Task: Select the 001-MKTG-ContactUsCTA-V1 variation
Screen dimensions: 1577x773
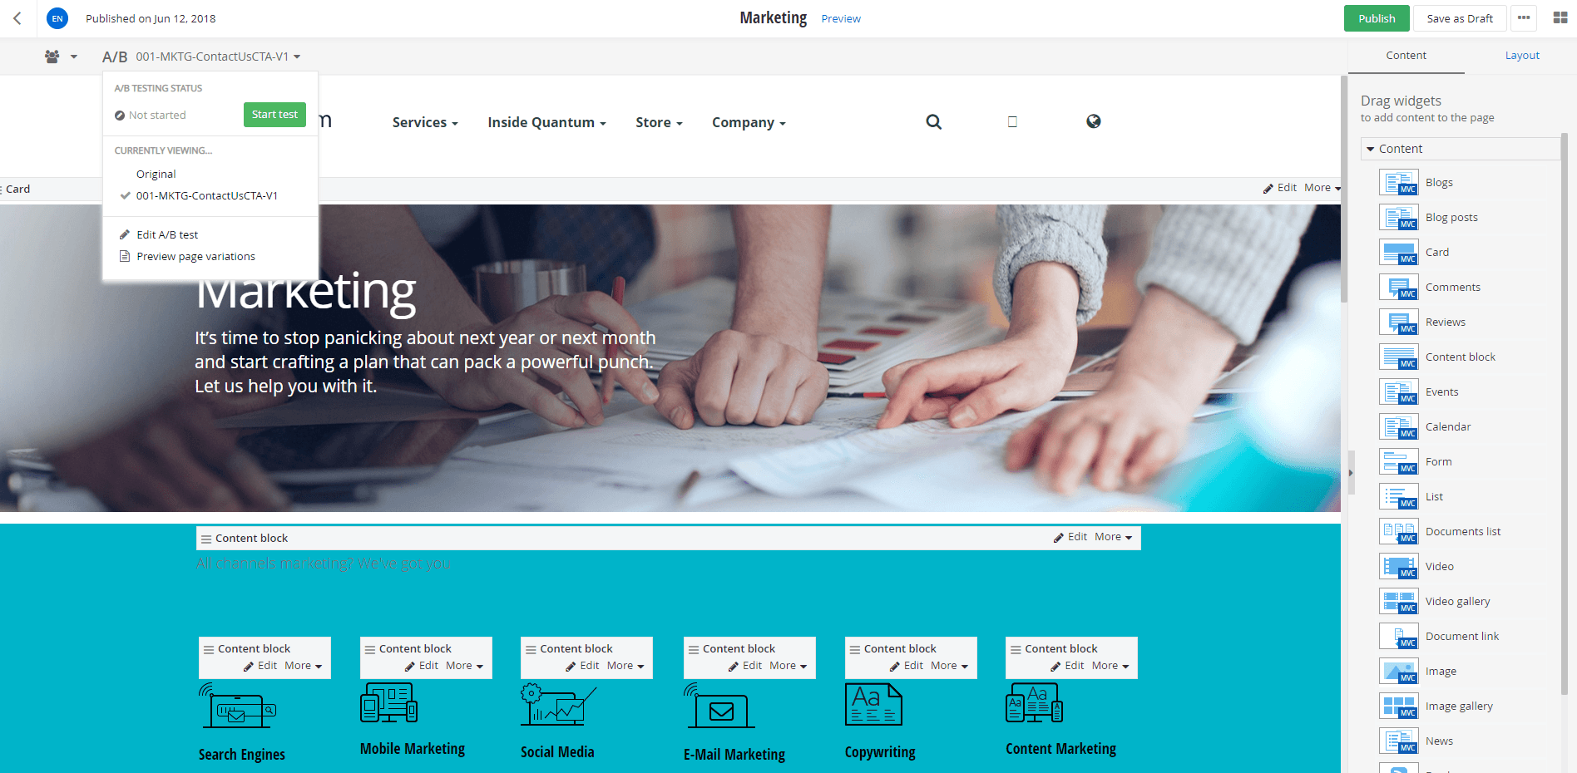Action: click(x=206, y=195)
